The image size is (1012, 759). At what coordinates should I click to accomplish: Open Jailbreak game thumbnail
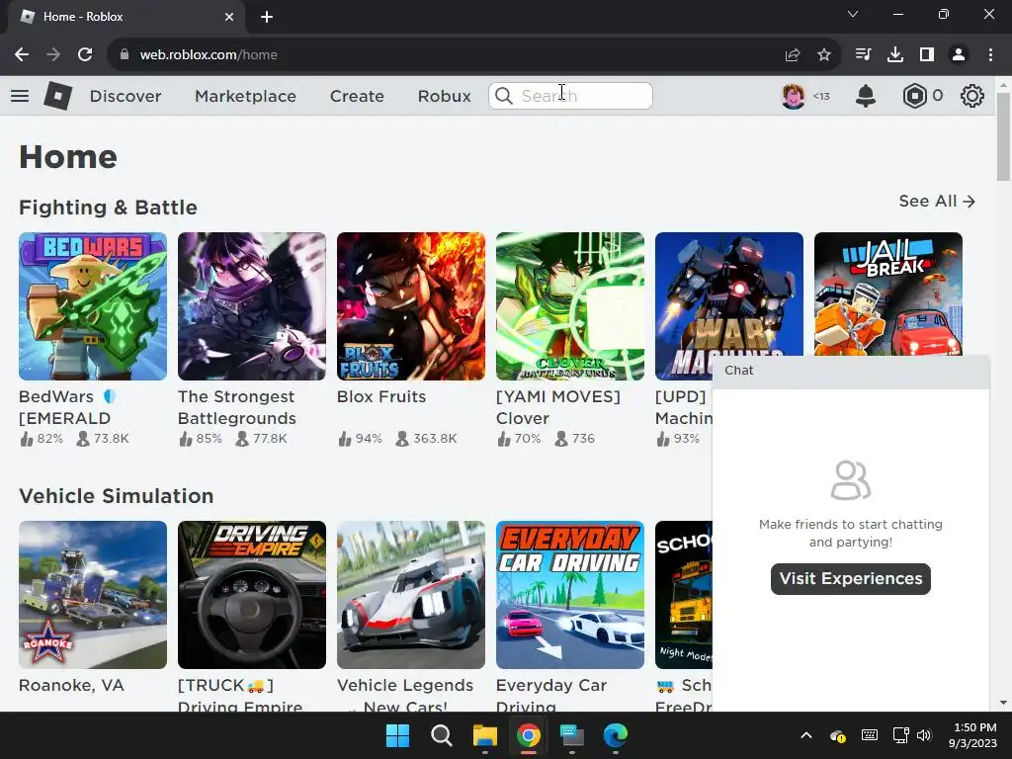[888, 294]
